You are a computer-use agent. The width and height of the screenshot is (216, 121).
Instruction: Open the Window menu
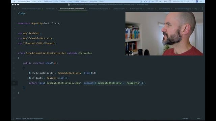[x=93, y=1]
